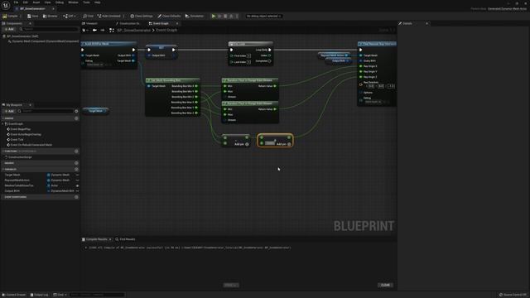Open the Find Results tab
The image size is (530, 298).
point(125,239)
